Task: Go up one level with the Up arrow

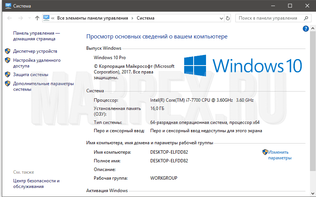Action: point(37,18)
